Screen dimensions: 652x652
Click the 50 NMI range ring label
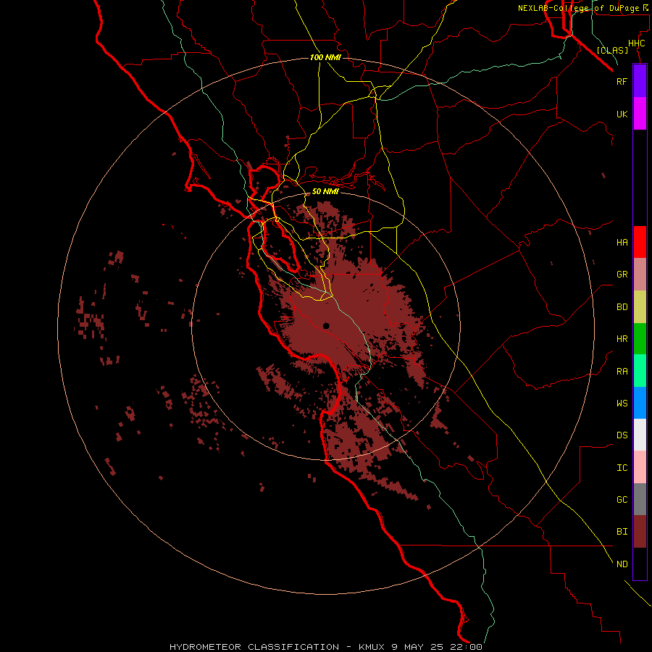point(325,191)
